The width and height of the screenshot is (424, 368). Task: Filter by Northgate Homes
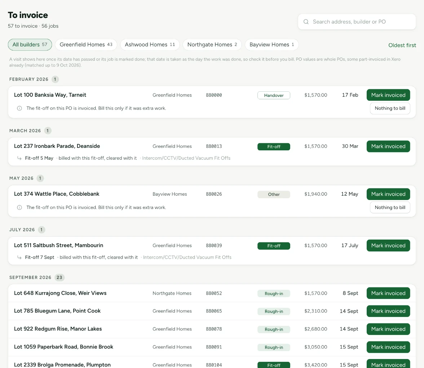212,45
